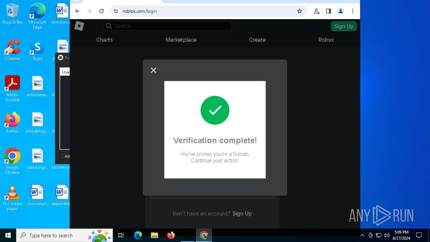The image size is (430, 242).
Task: Select the actionalwa... image file
Action: pos(37,86)
